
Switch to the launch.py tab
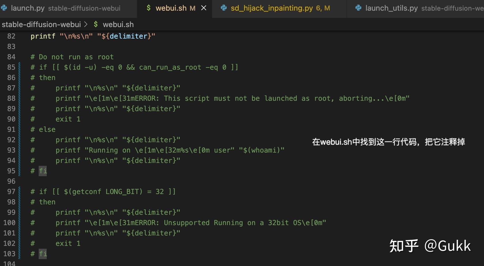27,8
